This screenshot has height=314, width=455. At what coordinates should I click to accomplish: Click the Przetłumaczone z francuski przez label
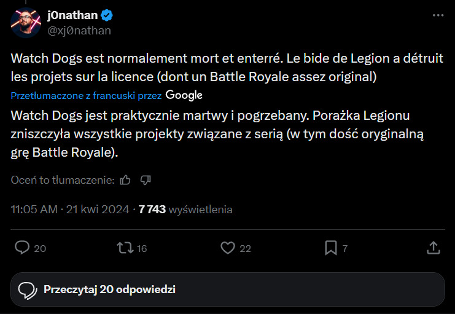coord(86,96)
